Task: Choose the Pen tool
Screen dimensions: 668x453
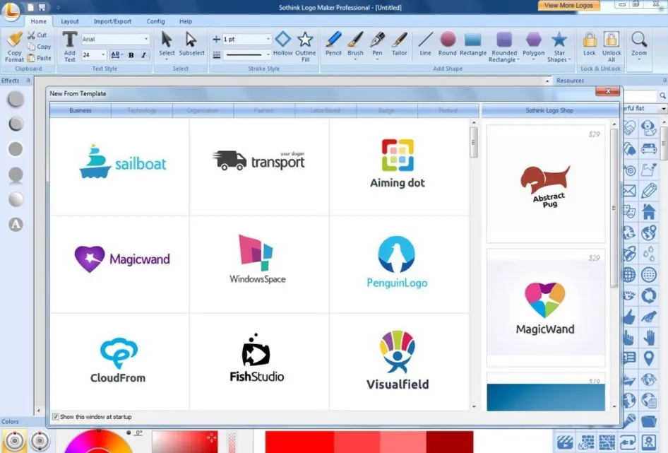Action: point(377,45)
